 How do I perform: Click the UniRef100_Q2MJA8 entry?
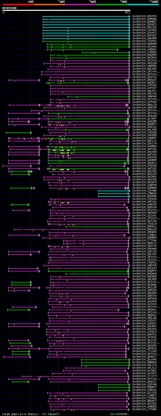(x=144, y=385)
